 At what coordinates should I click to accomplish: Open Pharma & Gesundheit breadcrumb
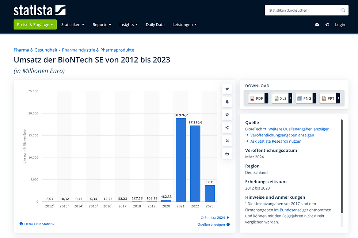pyautogui.click(x=35, y=50)
